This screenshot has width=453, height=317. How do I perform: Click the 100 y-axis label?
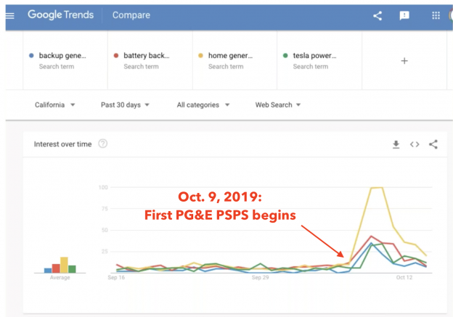click(103, 187)
